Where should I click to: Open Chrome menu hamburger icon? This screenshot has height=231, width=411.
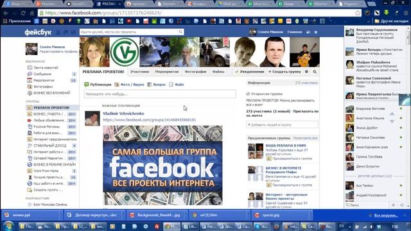pos(405,13)
